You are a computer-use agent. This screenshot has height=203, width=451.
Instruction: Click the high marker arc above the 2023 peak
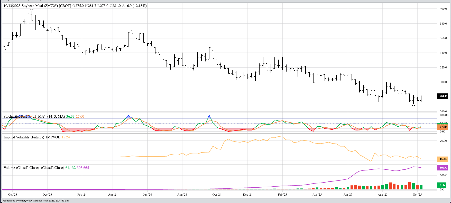coord(32,10)
